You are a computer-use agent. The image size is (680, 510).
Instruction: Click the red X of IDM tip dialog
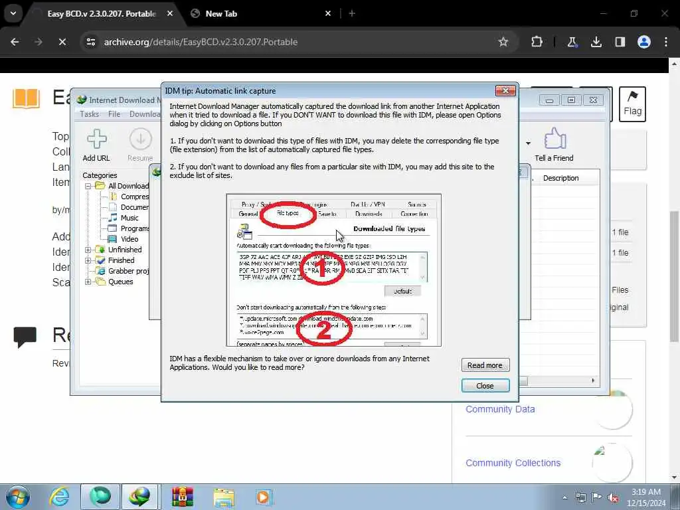click(x=505, y=90)
